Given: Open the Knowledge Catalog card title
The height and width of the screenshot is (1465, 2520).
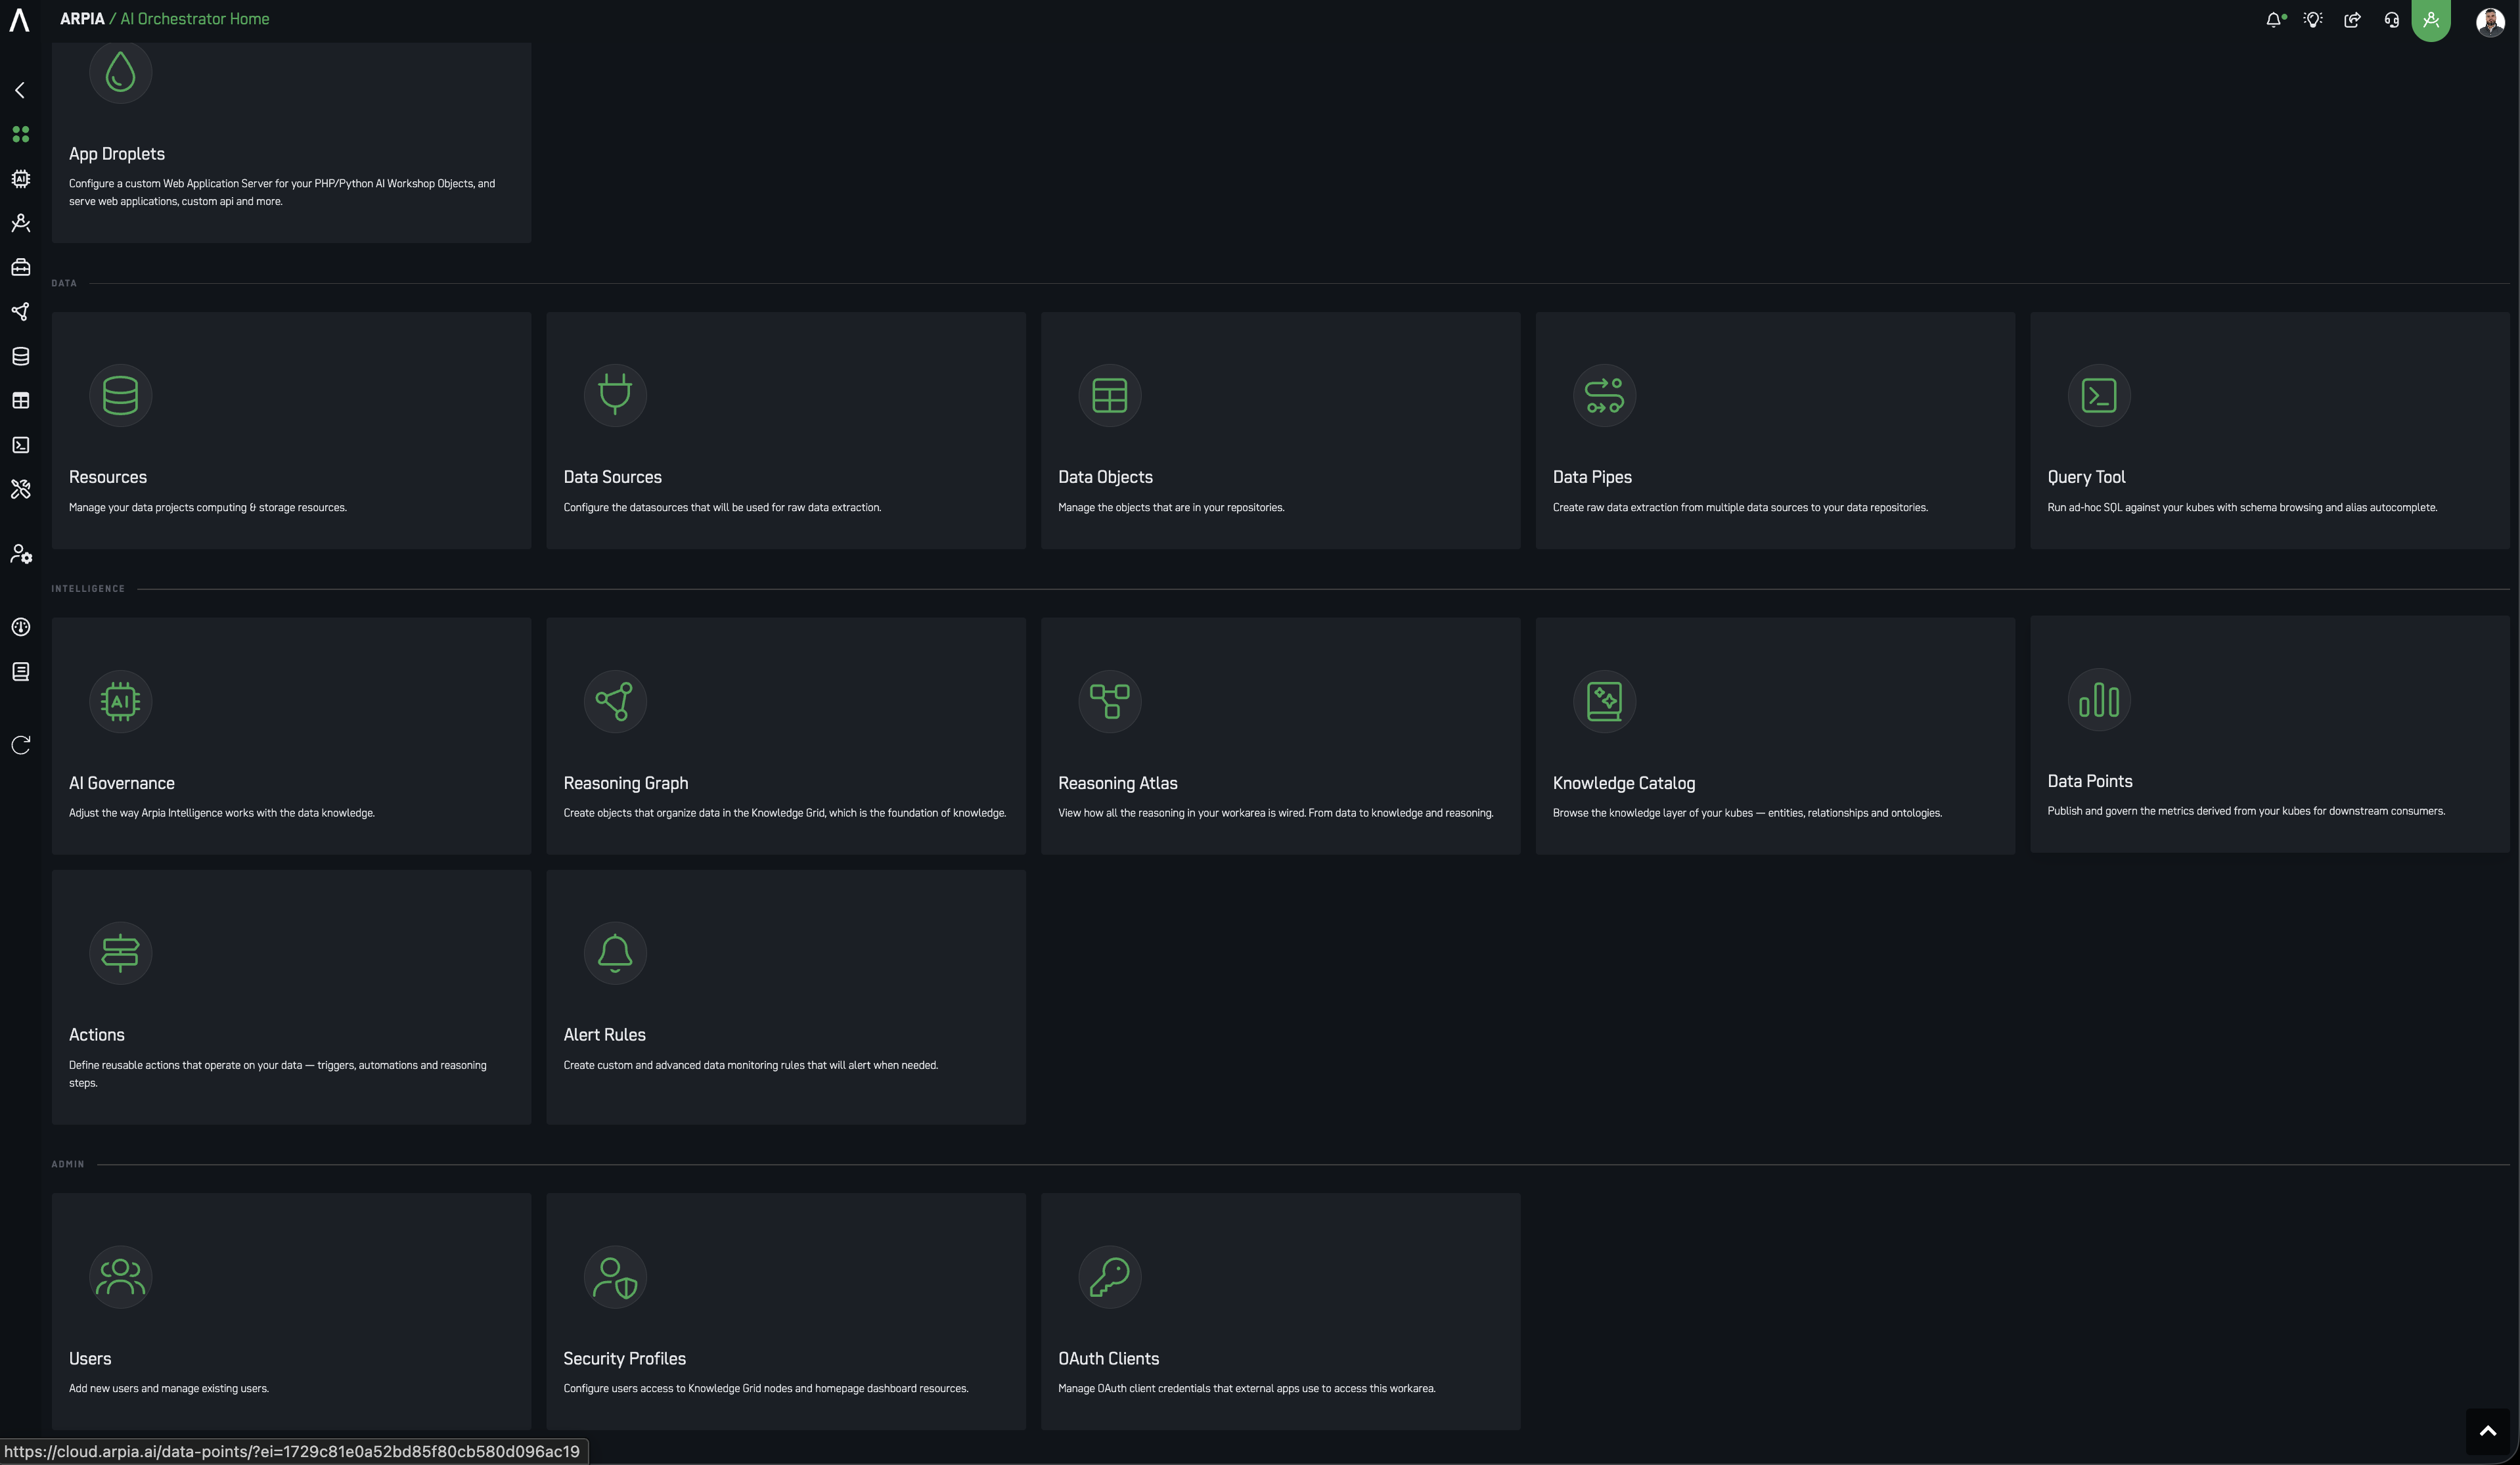Looking at the screenshot, I should point(1624,783).
